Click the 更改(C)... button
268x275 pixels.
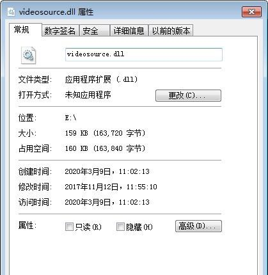pos(188,95)
